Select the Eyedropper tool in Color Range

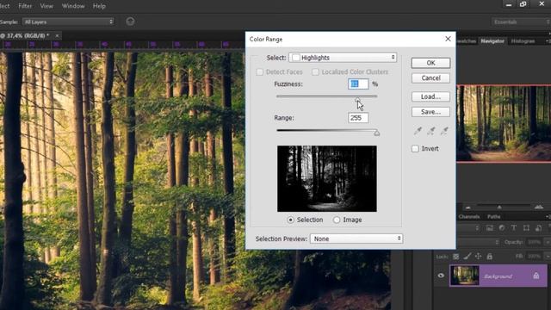click(x=418, y=131)
